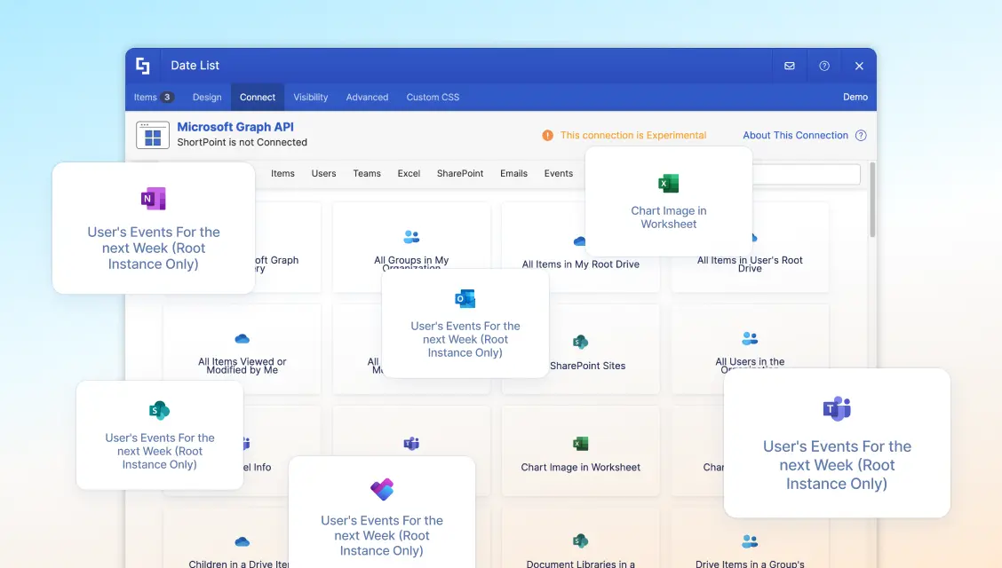Click the ShortPoint logo icon in title bar
Viewport: 1002px width, 568px height.
[142, 65]
